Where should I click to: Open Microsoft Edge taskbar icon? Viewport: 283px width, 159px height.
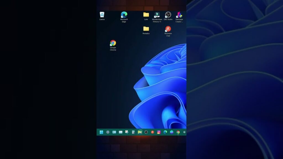pos(165,132)
